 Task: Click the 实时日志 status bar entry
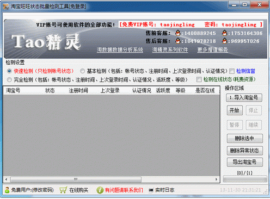coord(165,190)
